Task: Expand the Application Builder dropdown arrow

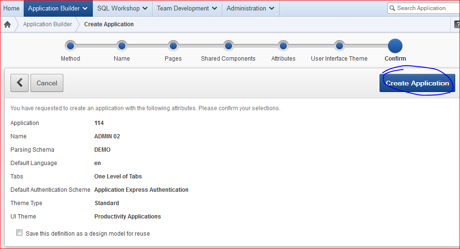Action: click(85, 9)
